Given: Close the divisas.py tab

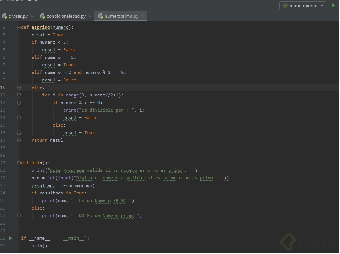Looking at the screenshot, I should [32, 16].
